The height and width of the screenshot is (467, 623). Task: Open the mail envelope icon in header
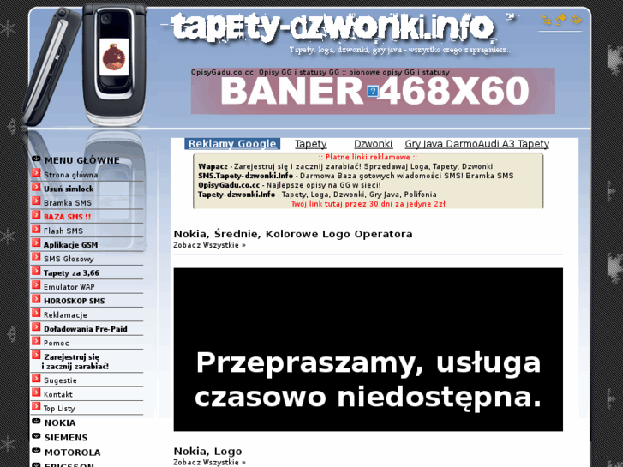tap(576, 20)
